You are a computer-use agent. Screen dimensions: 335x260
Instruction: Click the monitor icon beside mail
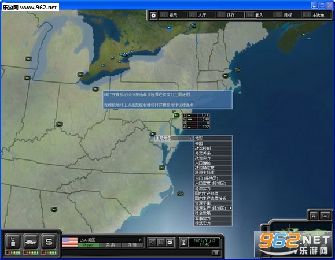pos(153,242)
